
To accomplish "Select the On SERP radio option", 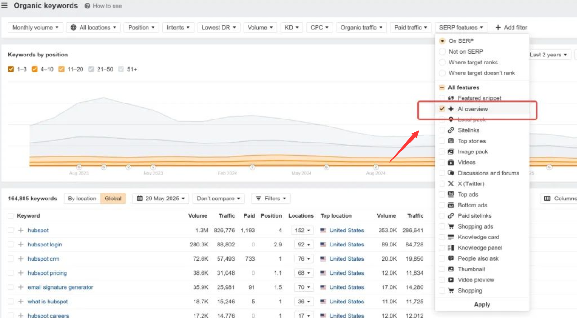I will click(x=442, y=41).
